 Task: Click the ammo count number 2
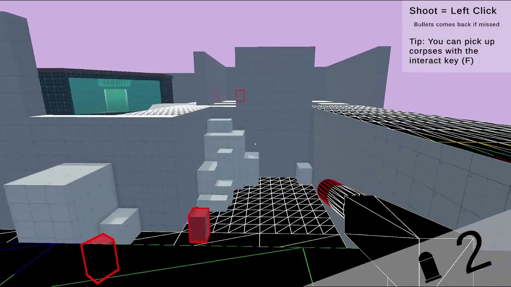(x=474, y=252)
